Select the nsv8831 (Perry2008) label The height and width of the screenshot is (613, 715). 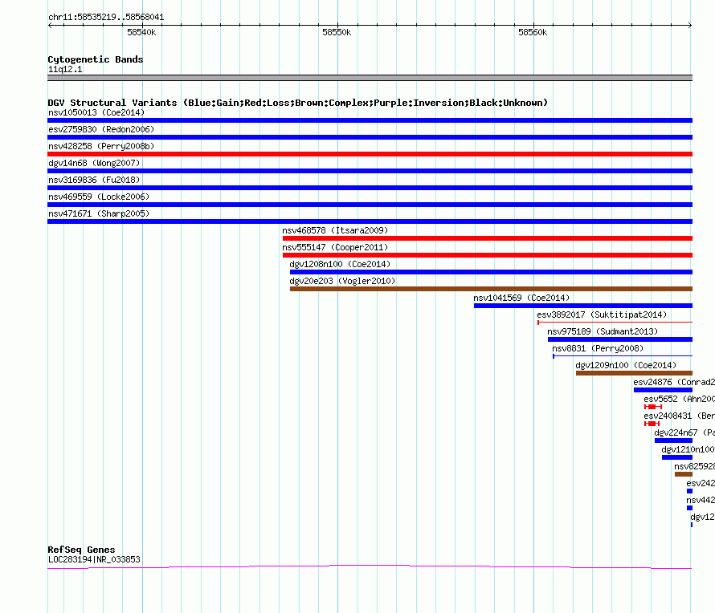(598, 348)
